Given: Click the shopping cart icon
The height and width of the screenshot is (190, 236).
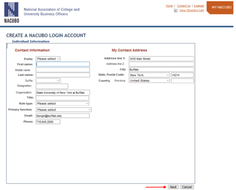Looking at the screenshot, I should click(176, 10).
